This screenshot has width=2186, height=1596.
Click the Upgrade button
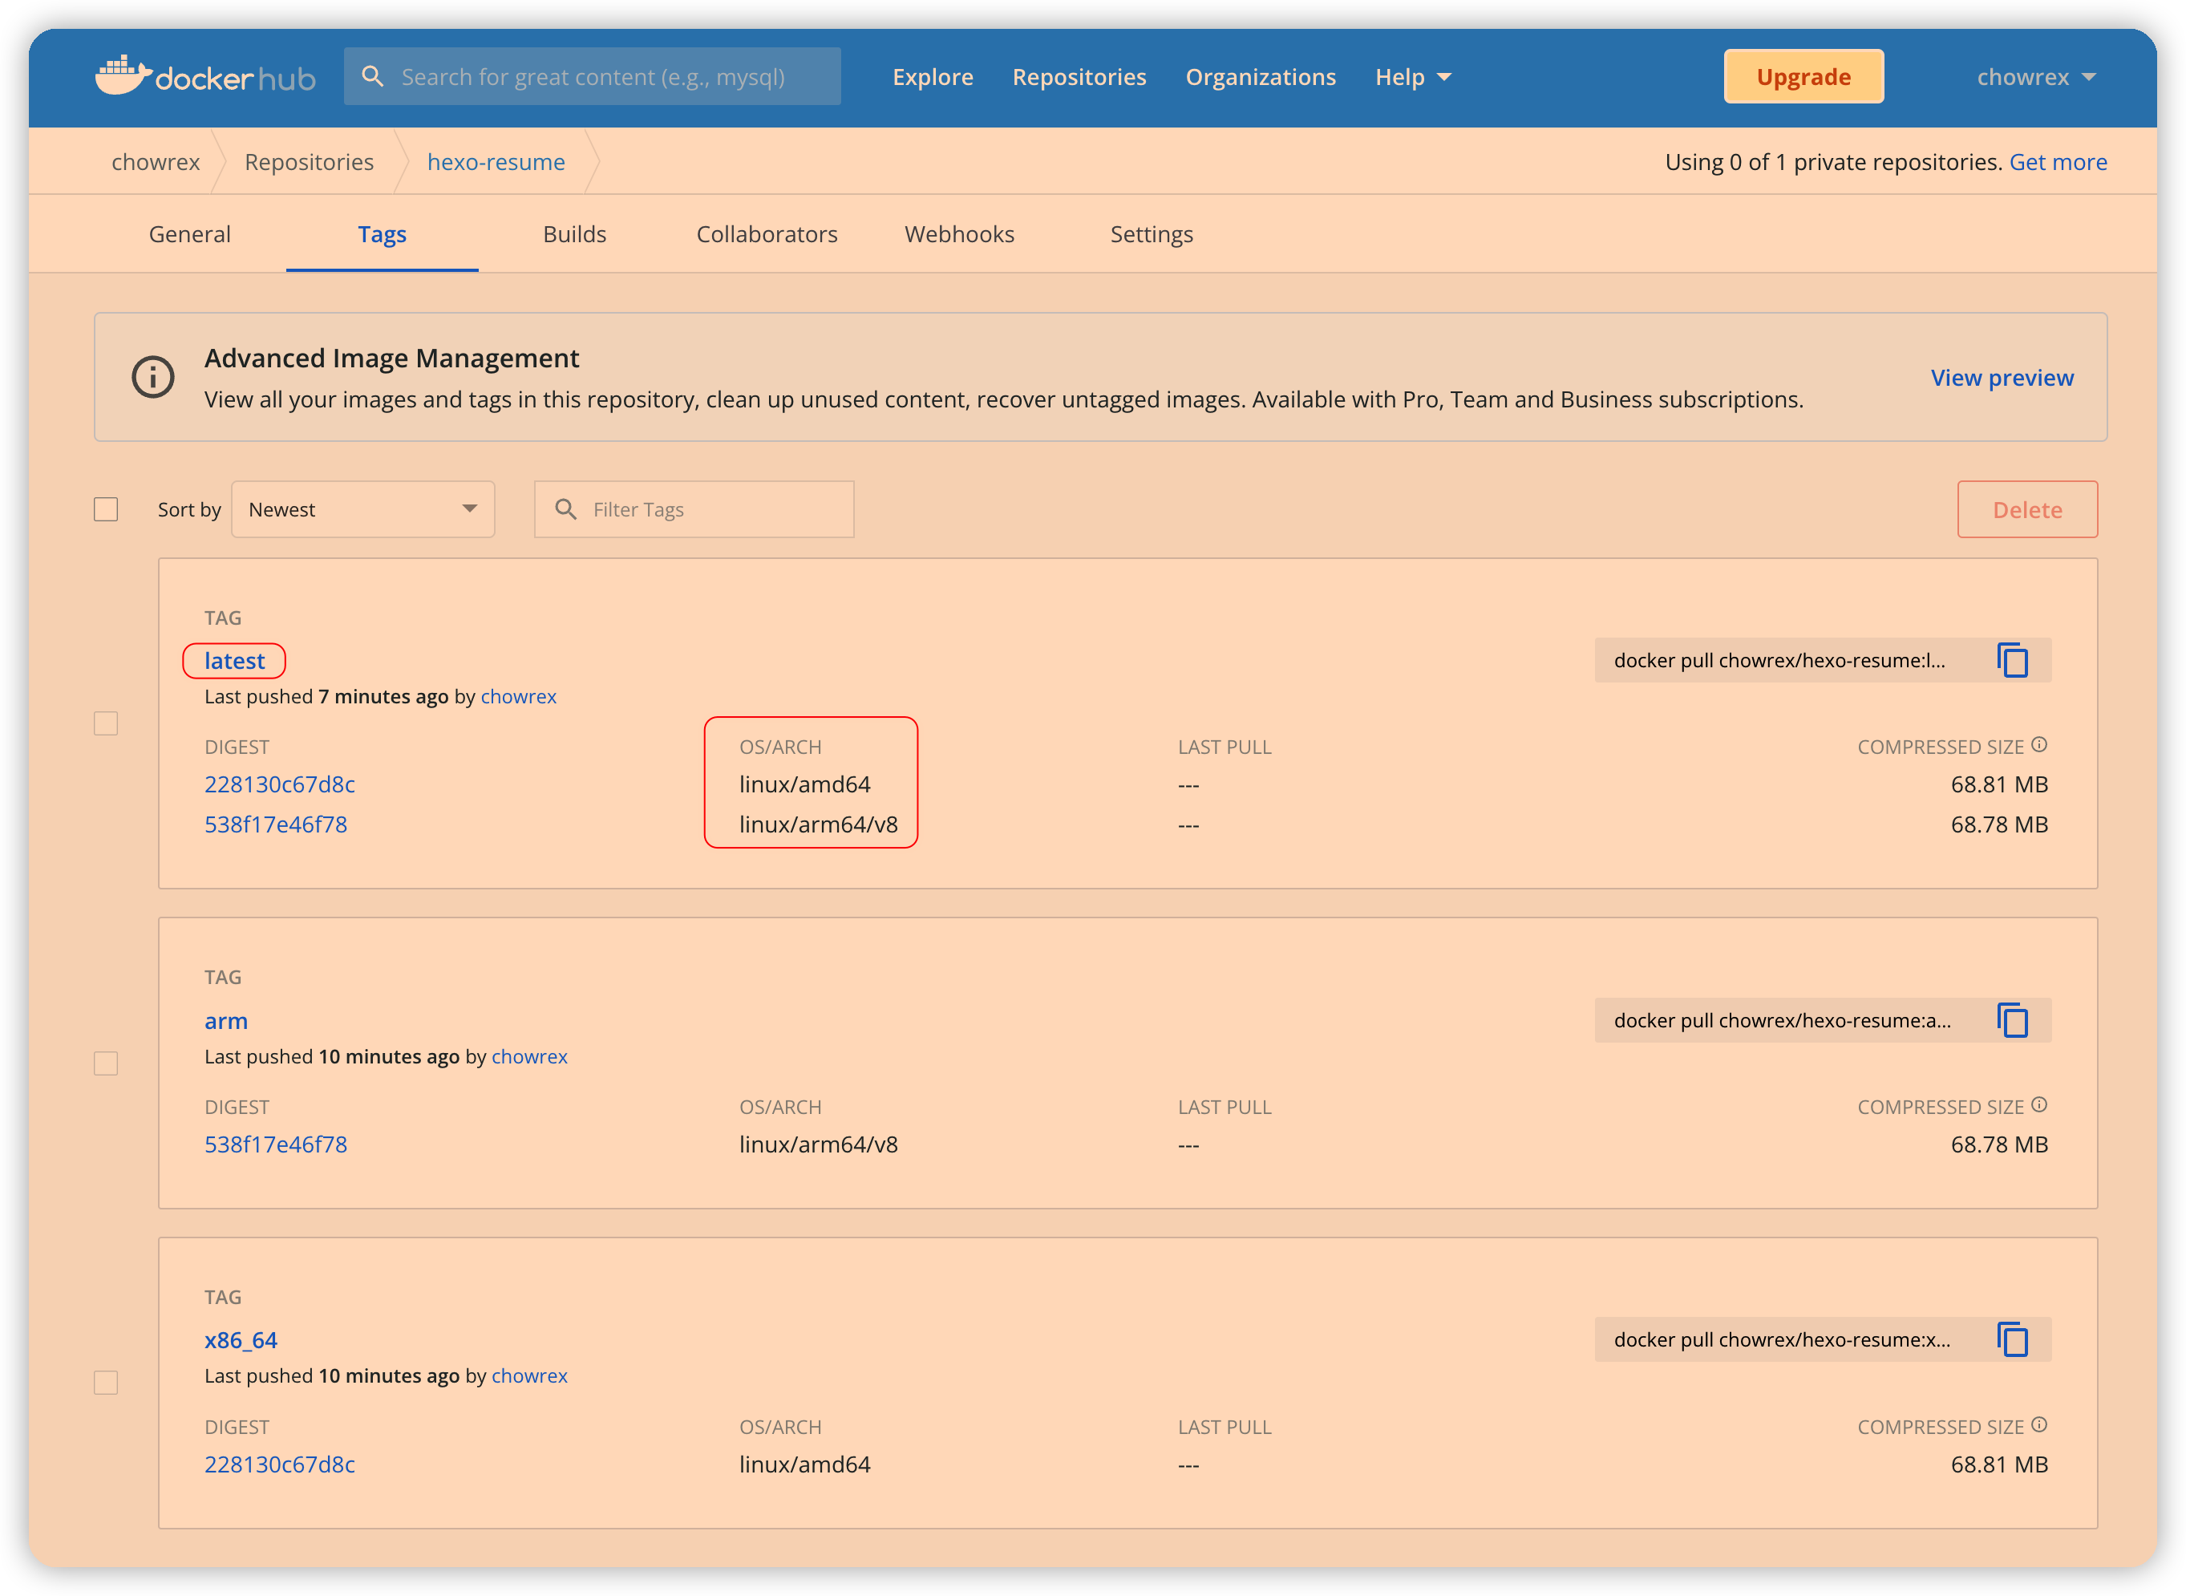(1803, 76)
